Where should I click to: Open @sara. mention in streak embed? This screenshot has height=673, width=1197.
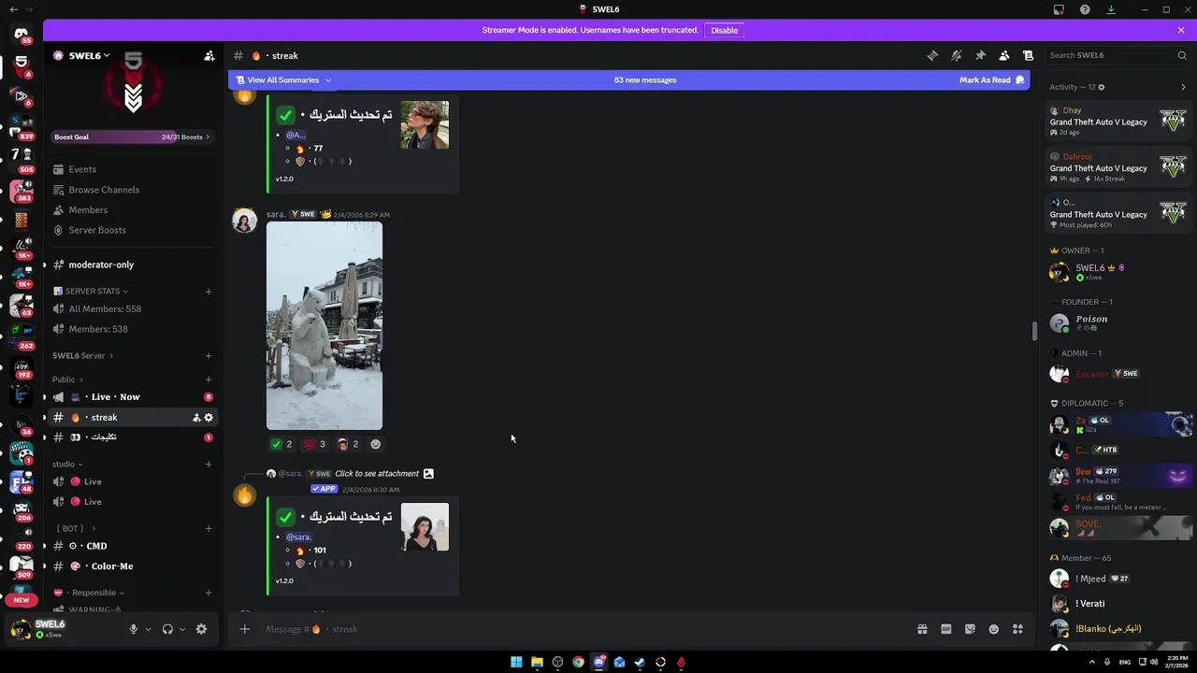298,537
